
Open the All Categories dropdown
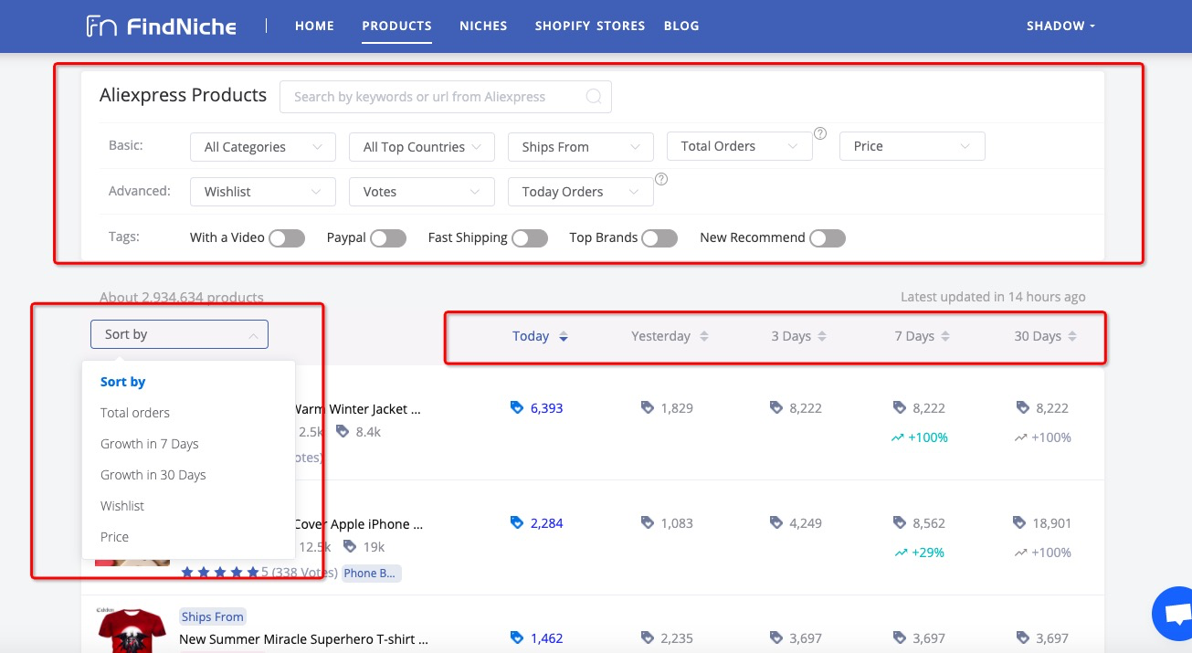tap(263, 147)
